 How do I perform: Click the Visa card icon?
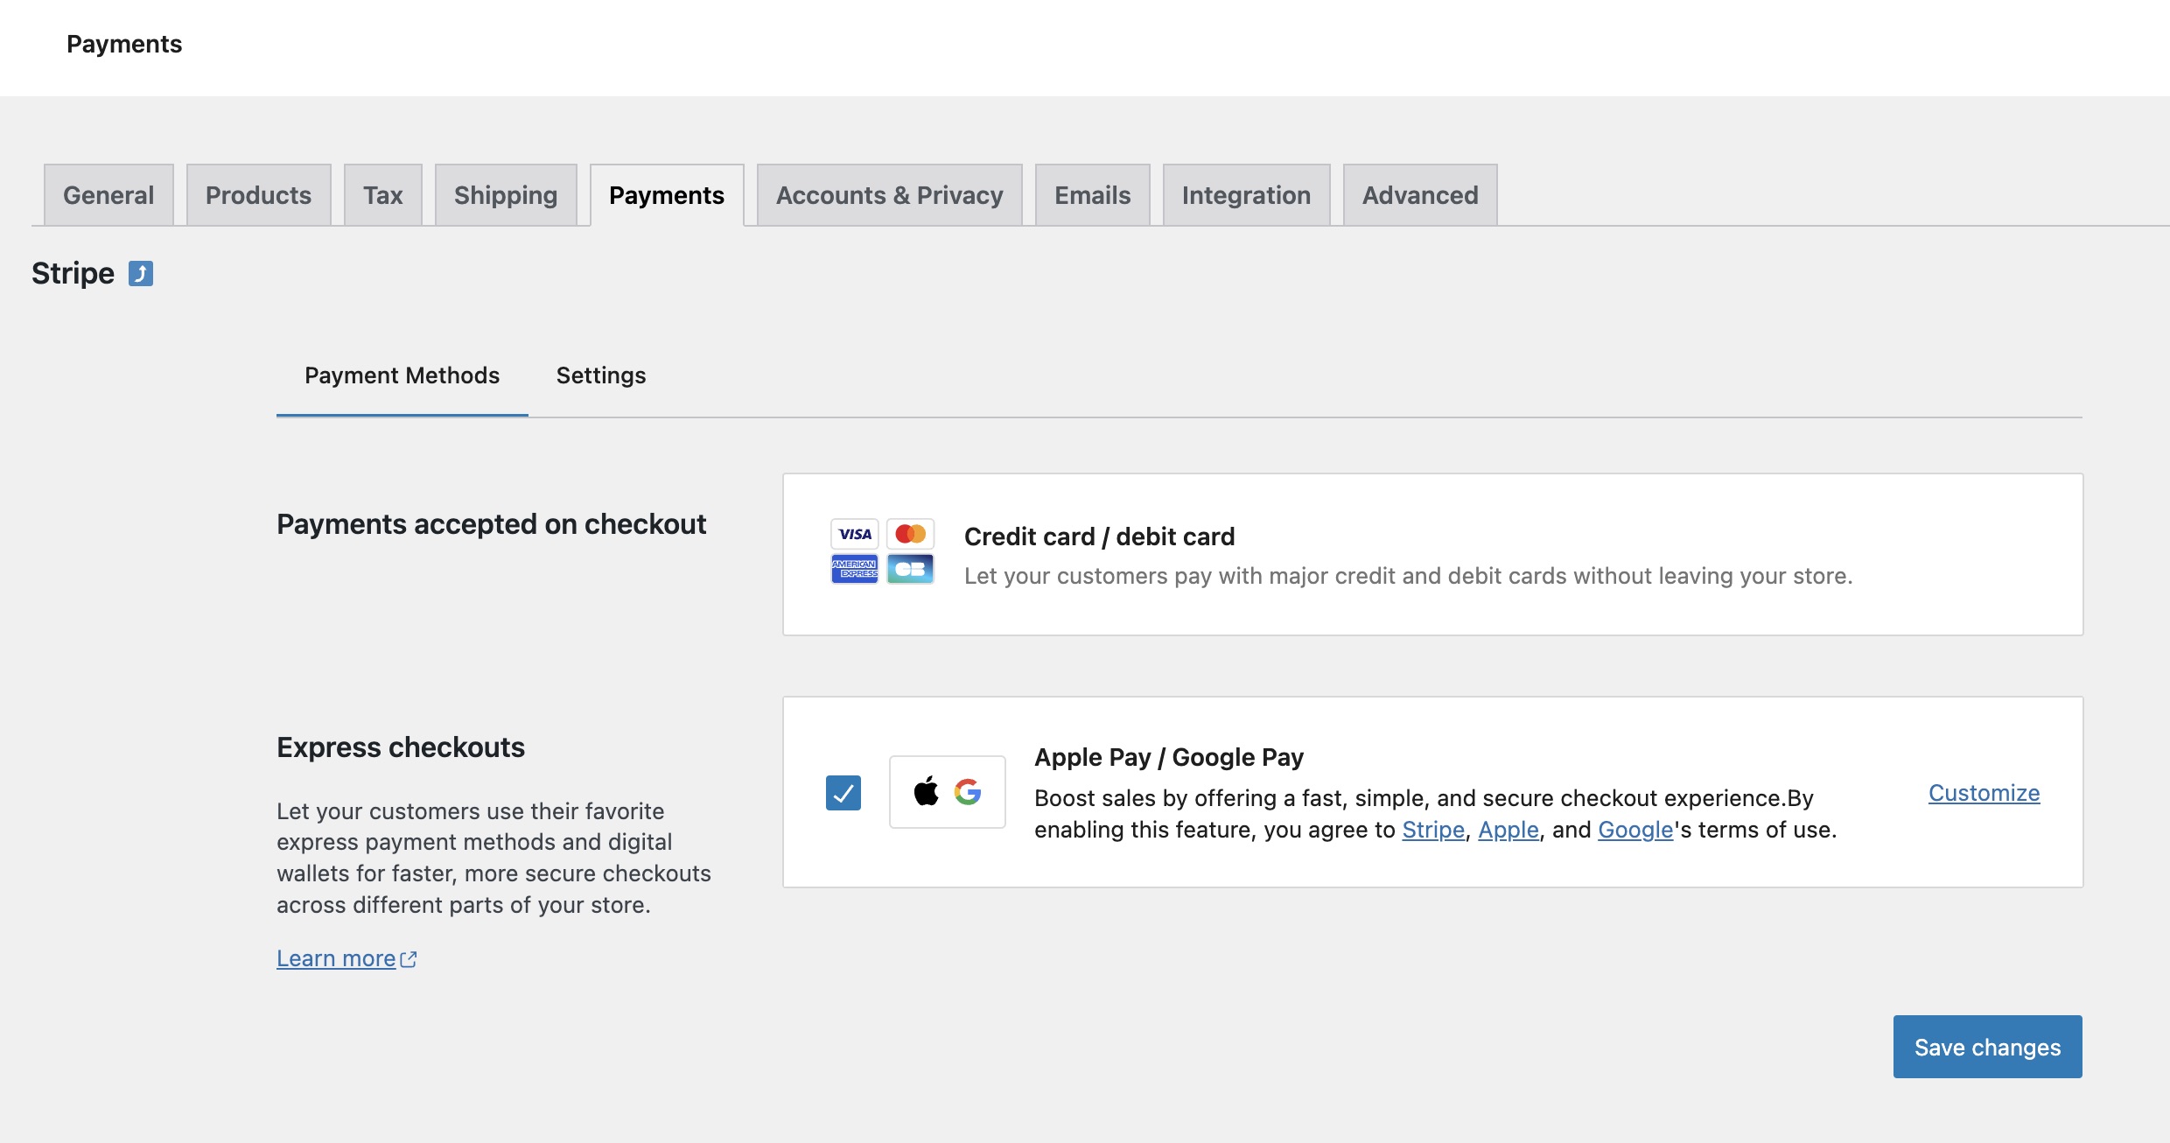pos(854,534)
